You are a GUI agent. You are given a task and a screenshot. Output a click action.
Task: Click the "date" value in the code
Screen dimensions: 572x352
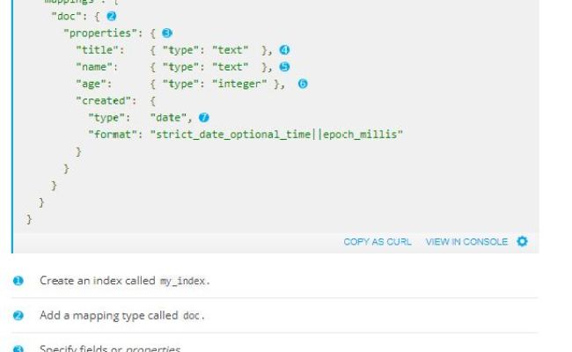(169, 117)
